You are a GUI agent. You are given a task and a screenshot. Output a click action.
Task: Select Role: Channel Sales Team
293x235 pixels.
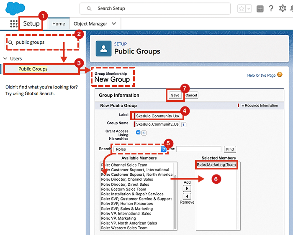124,165
